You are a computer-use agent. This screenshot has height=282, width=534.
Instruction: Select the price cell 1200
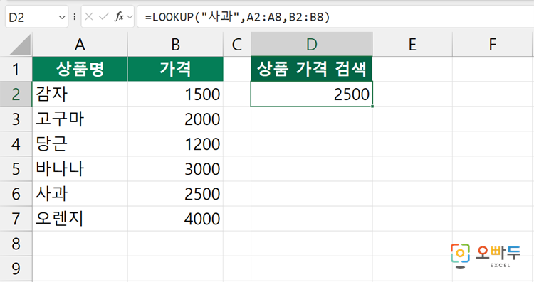(175, 144)
